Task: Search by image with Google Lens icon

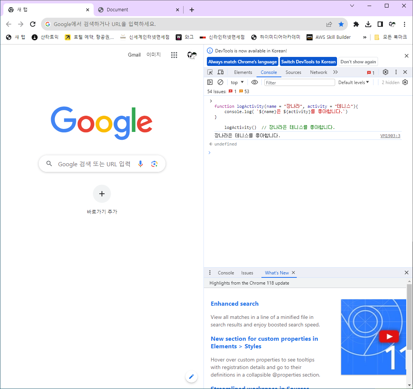Action: tap(154, 164)
